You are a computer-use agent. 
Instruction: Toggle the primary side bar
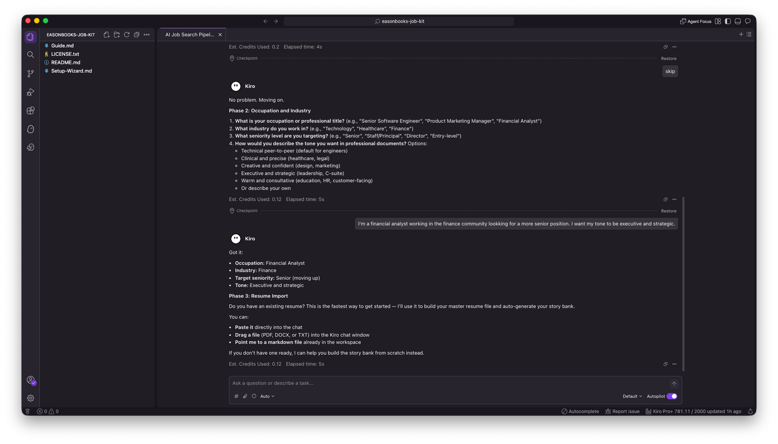(x=728, y=22)
